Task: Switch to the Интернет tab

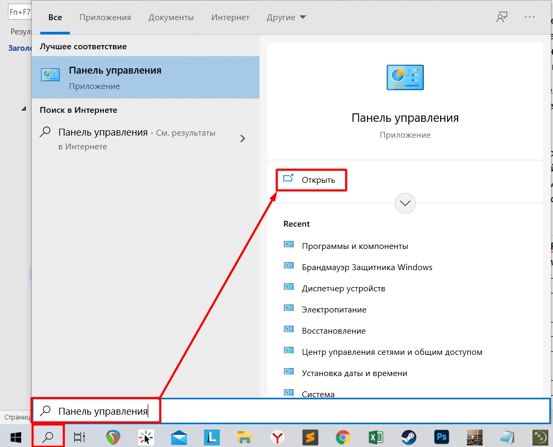Action: [x=230, y=17]
